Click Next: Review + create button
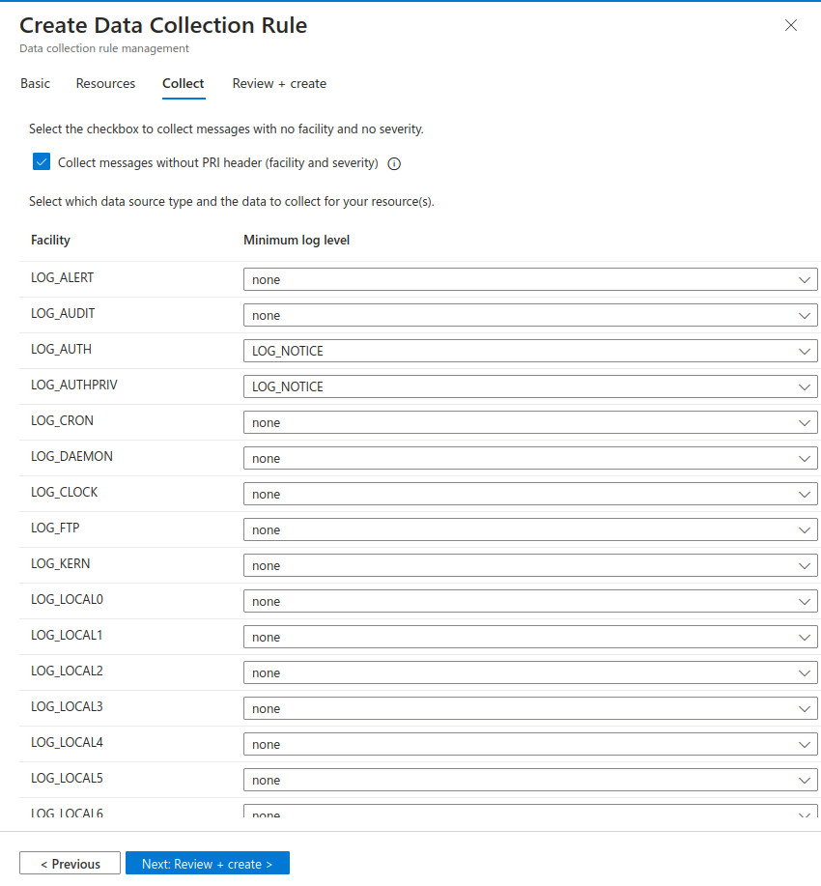 pos(207,864)
